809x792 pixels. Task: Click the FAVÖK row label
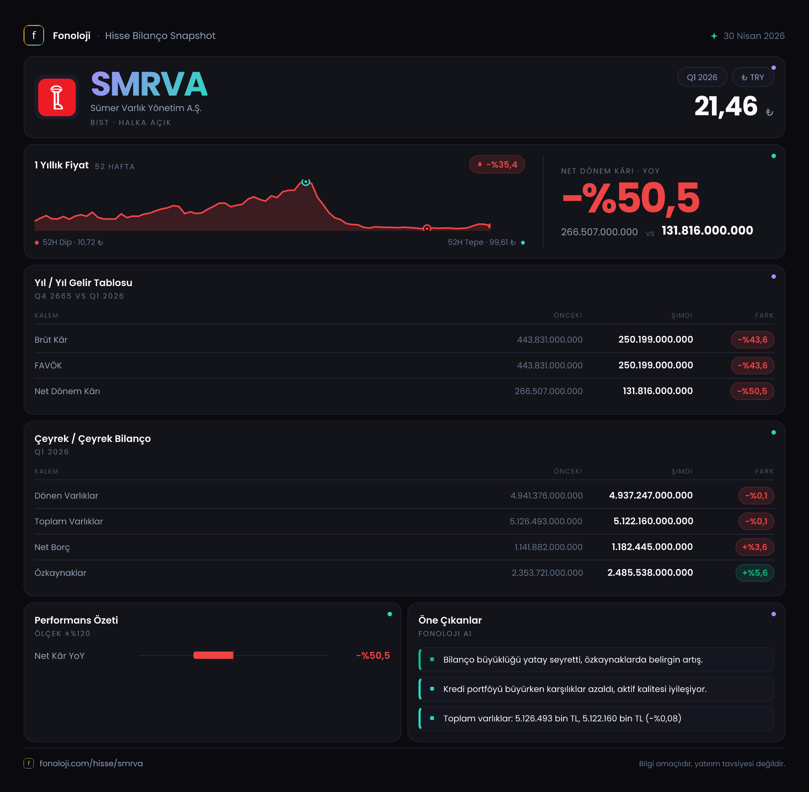tap(48, 365)
